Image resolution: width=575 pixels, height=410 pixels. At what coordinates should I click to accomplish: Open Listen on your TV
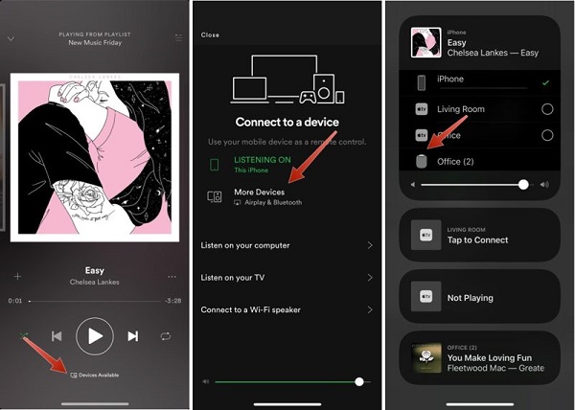pos(287,278)
